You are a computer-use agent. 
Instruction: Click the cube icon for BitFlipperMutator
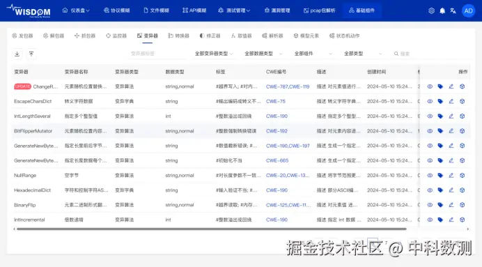click(x=462, y=131)
